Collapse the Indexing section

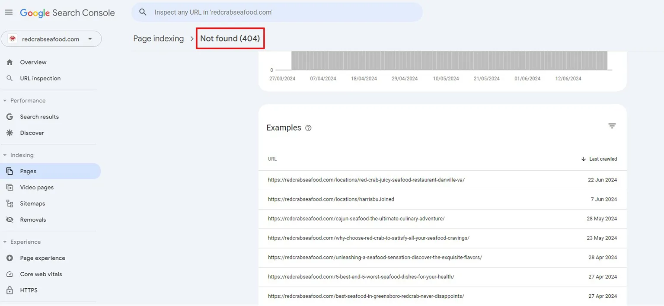[4, 155]
